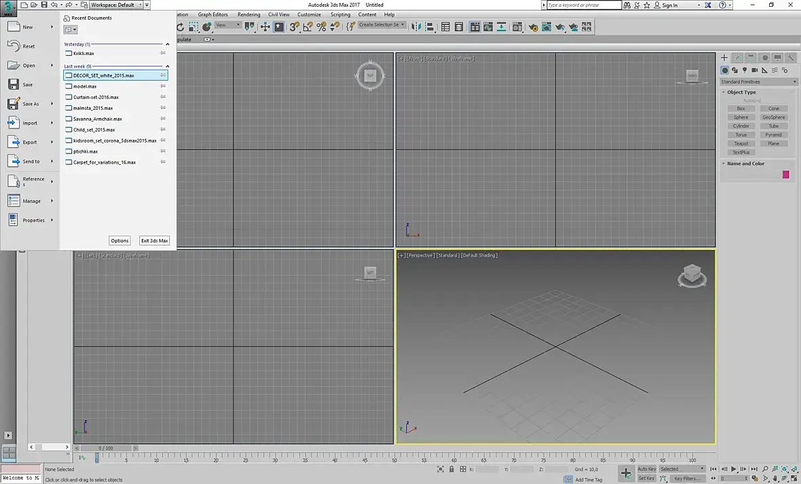Screen dimensions: 801x484
Task: Open the Scripting menu
Action: point(340,14)
